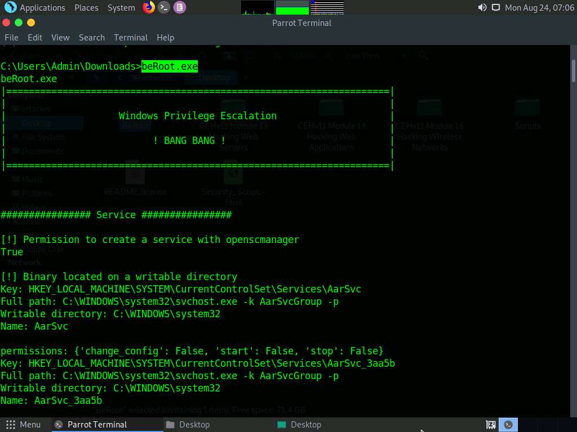Click the permissions dictionary output line
577x432 pixels.
click(x=192, y=351)
